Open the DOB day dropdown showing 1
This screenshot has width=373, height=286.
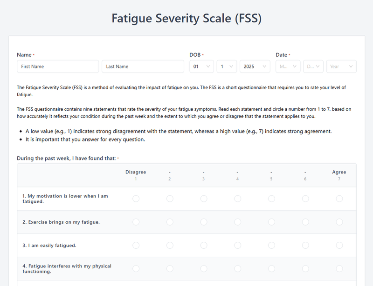[227, 66]
